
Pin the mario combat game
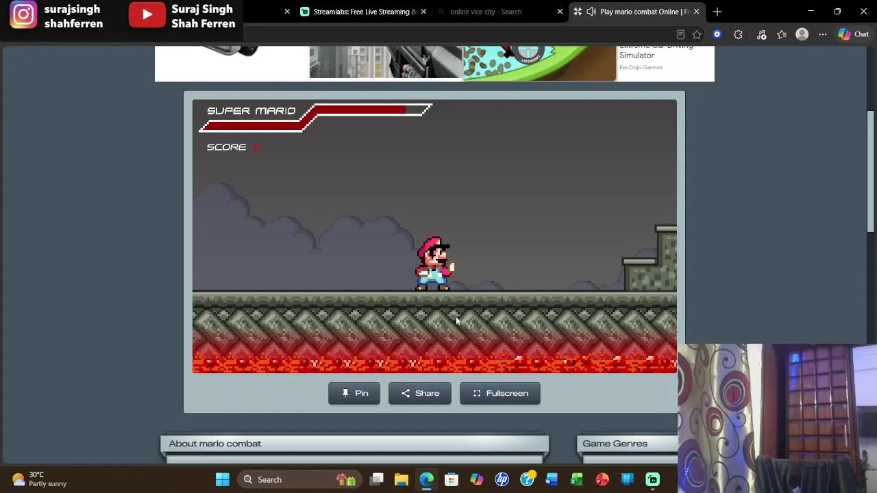tap(354, 393)
